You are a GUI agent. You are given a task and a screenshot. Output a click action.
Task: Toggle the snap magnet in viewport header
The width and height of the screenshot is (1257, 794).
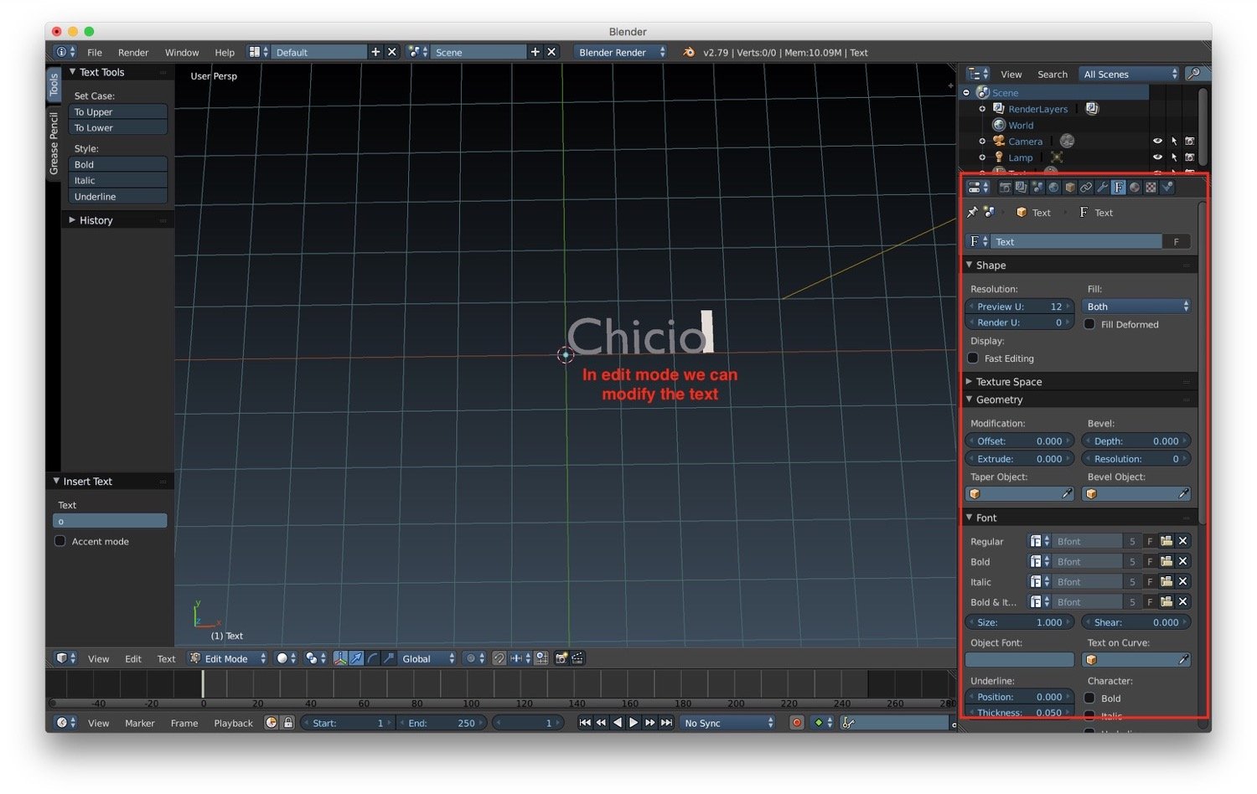[x=499, y=658]
